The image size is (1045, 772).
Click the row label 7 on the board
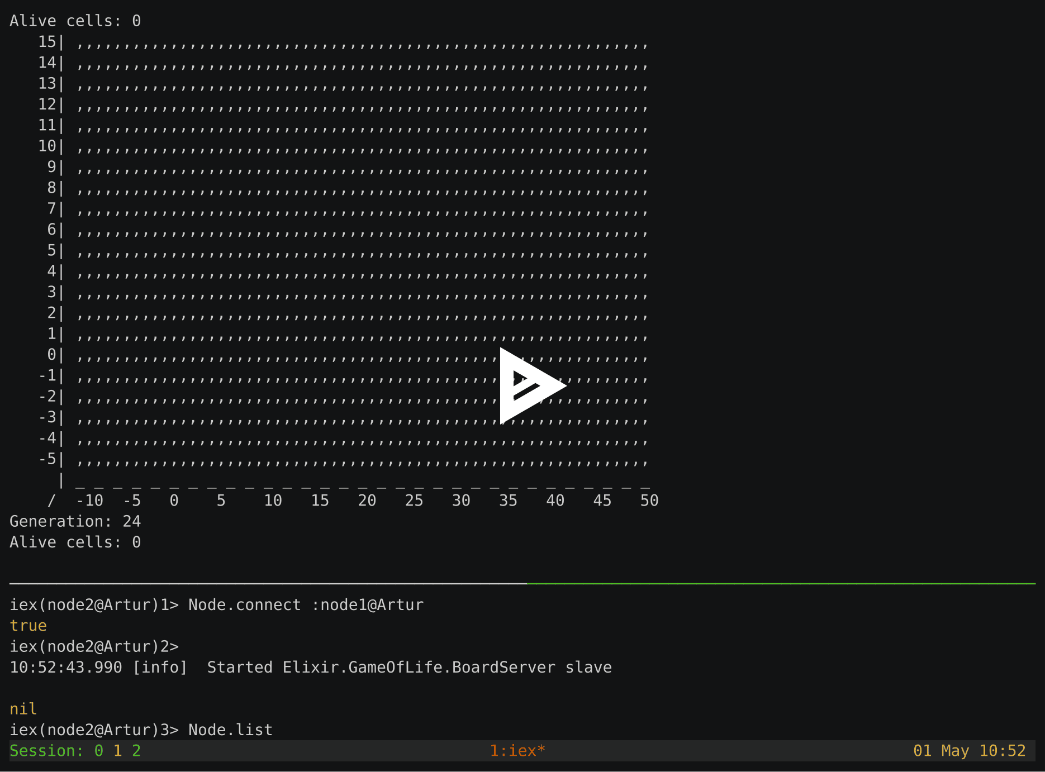(52, 208)
